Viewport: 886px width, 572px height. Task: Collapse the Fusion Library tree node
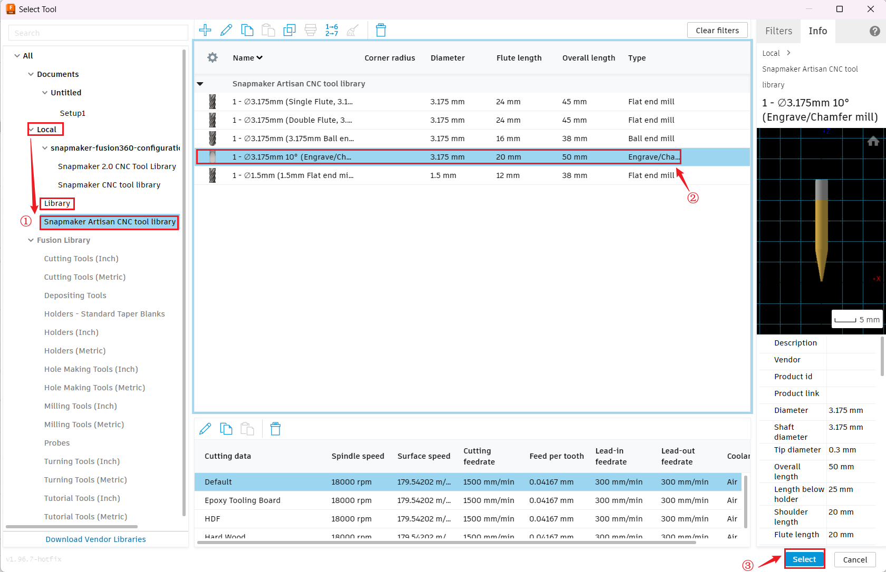(x=31, y=240)
